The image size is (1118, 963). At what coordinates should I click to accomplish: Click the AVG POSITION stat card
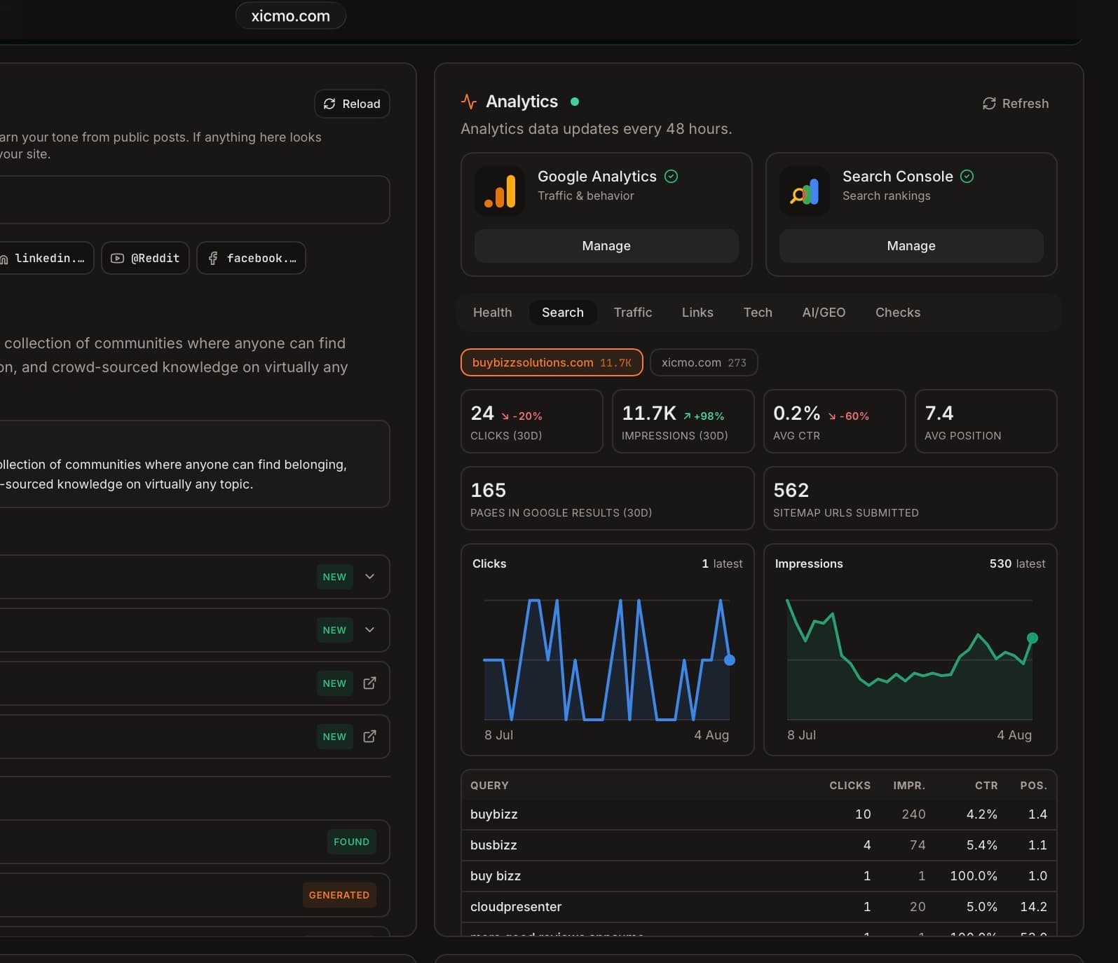coord(986,421)
